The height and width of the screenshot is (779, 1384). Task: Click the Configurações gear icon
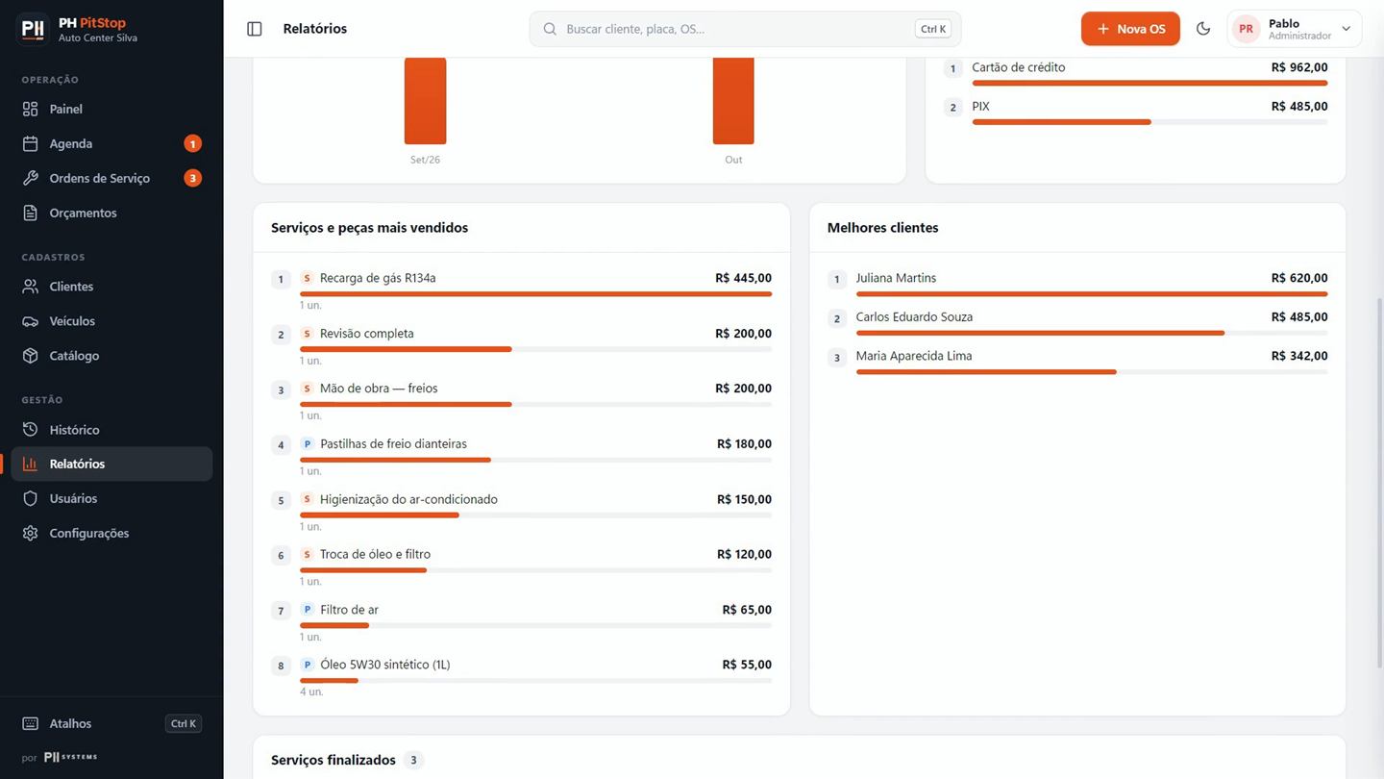point(31,533)
